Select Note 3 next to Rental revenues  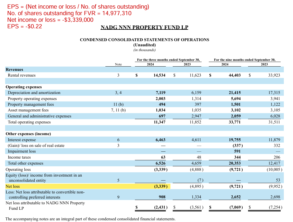118,75
